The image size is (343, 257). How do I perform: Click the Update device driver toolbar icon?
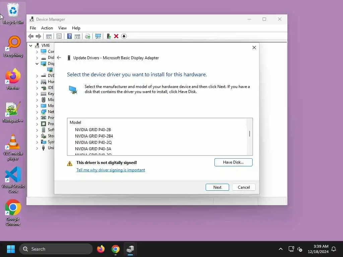tap(109, 36)
